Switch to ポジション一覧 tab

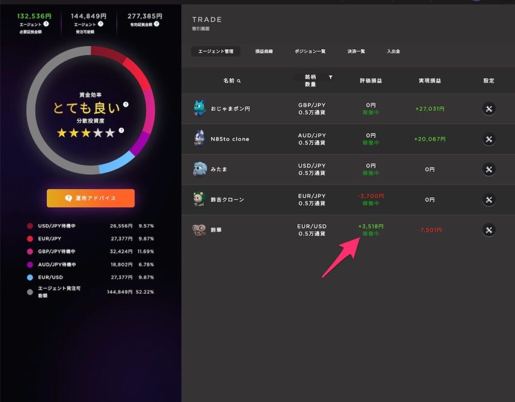pos(310,51)
